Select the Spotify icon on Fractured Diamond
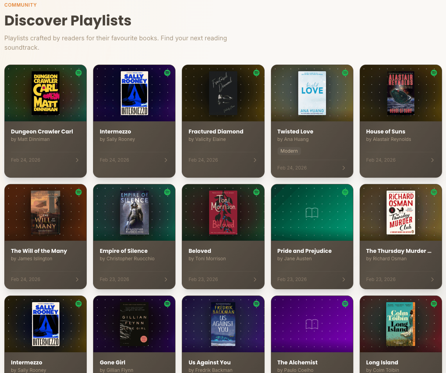 (256, 73)
